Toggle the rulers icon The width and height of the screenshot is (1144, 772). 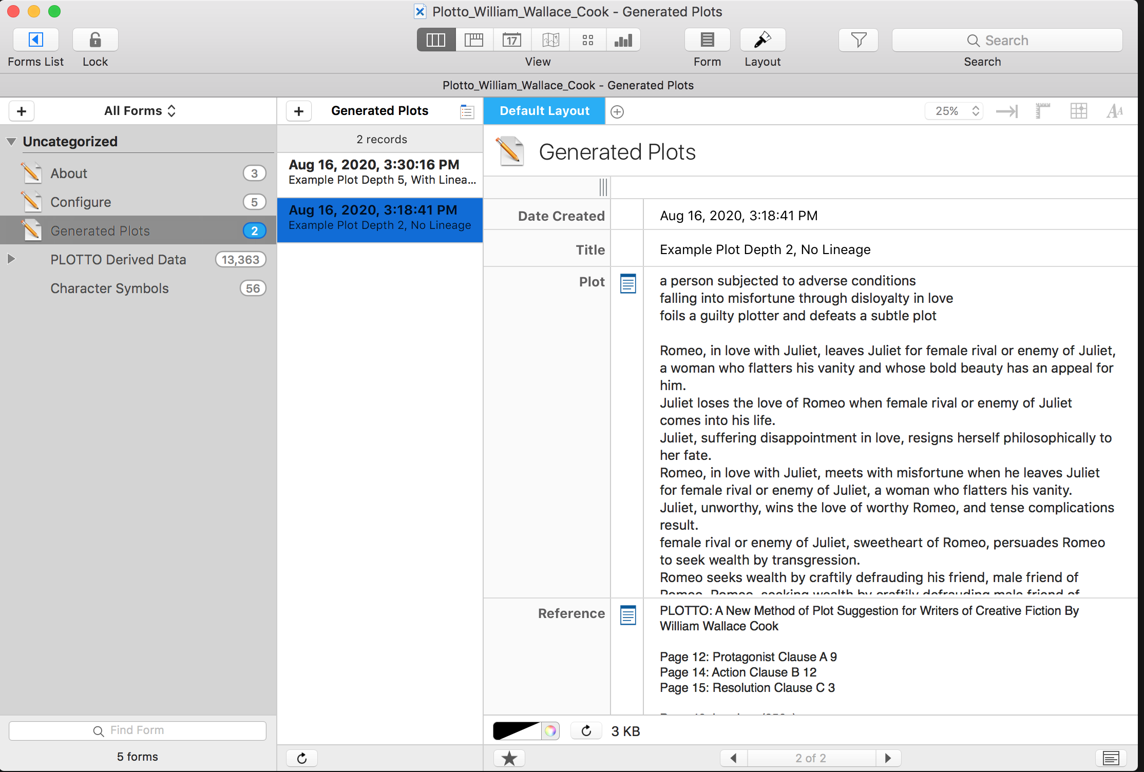pyautogui.click(x=1042, y=111)
